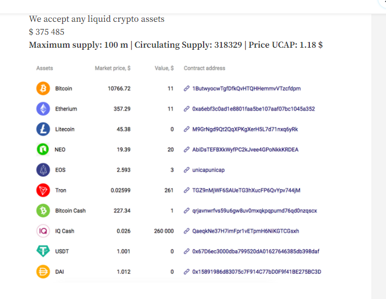Click the Market price, $ column header
Screen dimensions: 386x299
(x=113, y=68)
